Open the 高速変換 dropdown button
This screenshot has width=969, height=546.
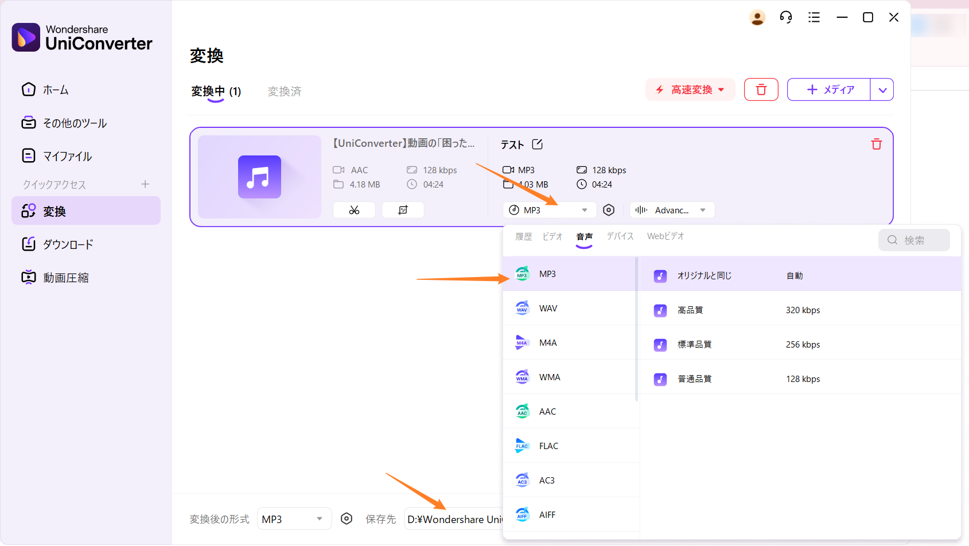690,89
